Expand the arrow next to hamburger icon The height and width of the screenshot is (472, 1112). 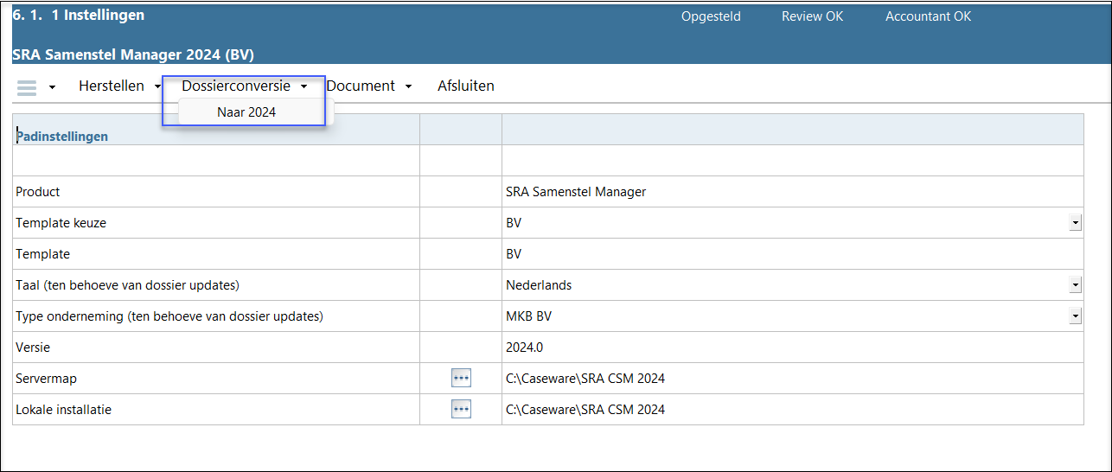(x=52, y=87)
